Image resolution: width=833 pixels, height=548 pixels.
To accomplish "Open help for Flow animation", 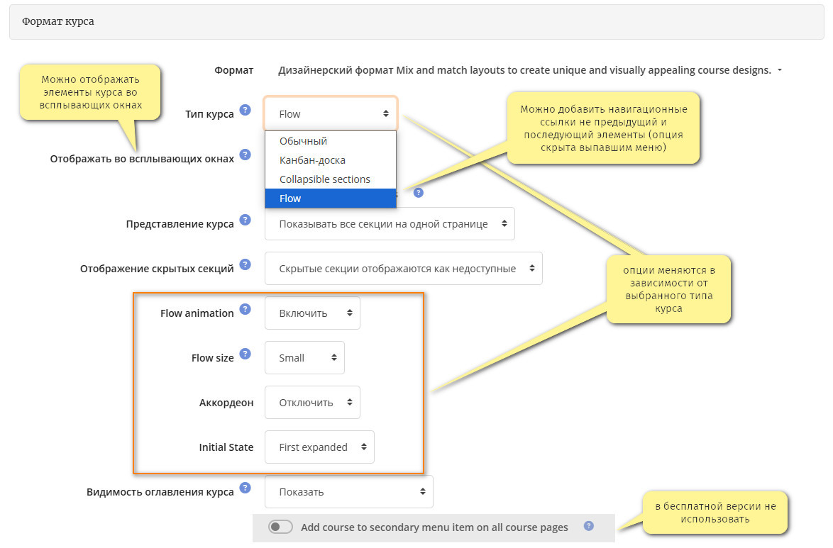I will [x=245, y=309].
